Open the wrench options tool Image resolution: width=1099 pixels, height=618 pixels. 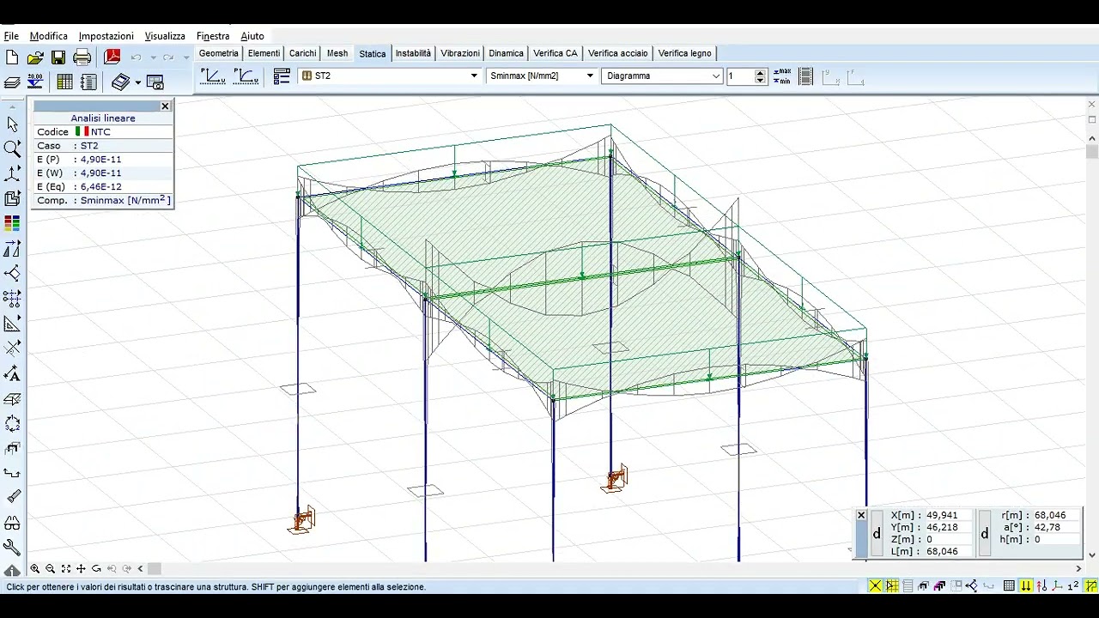(x=12, y=547)
